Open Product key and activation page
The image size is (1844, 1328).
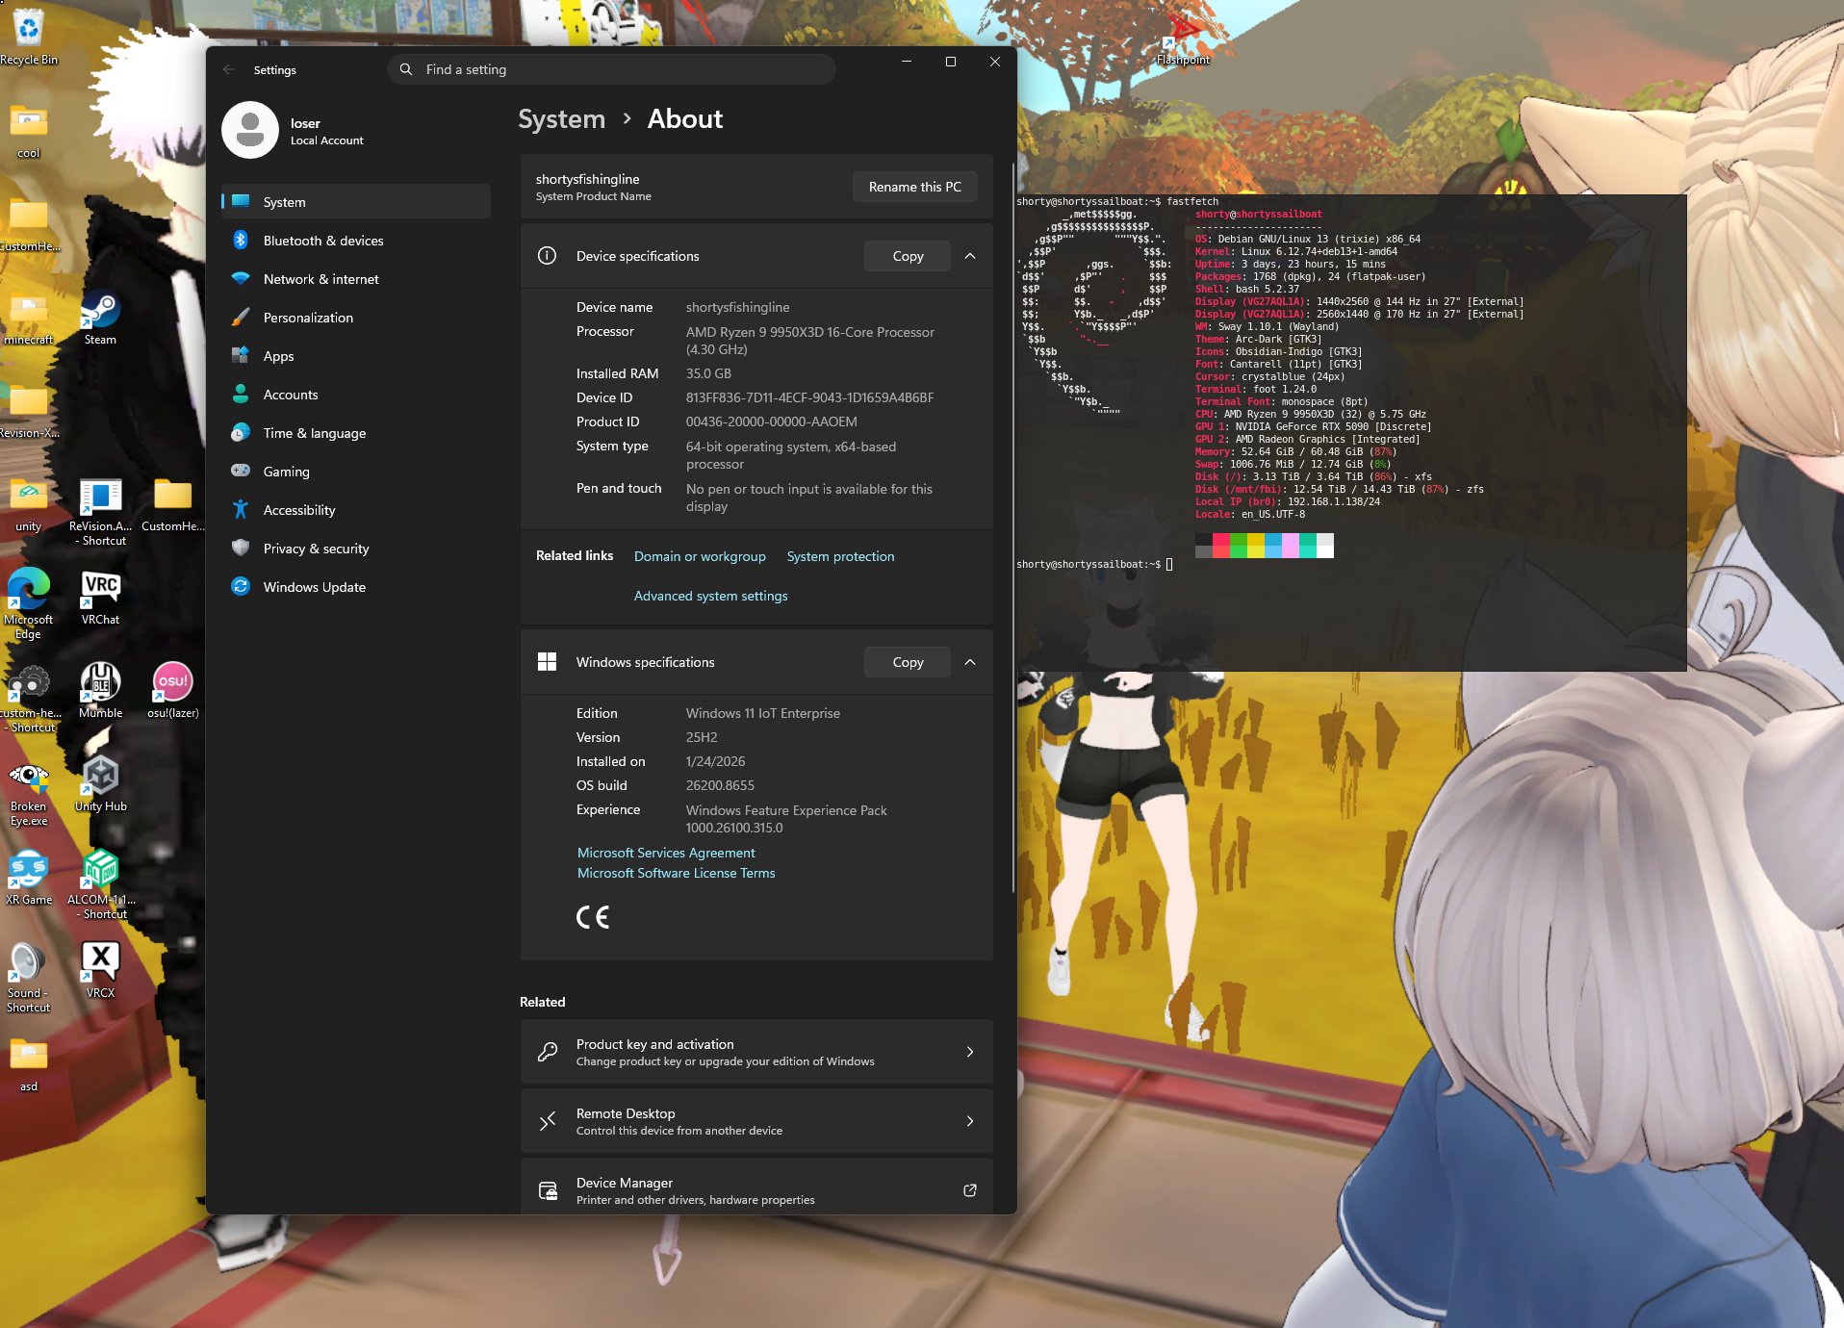click(x=756, y=1052)
